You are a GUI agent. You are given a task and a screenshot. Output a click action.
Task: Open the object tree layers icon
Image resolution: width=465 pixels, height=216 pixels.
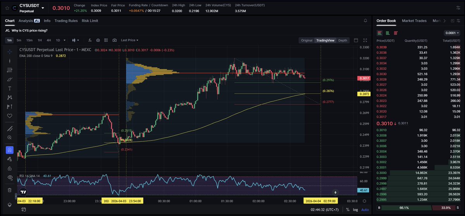click(10, 205)
